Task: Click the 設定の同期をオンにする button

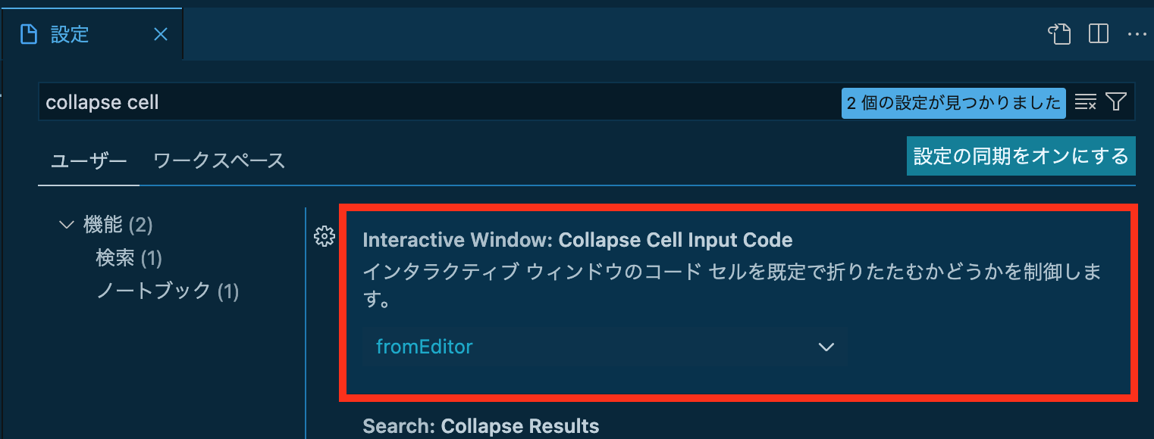Action: (x=1021, y=156)
